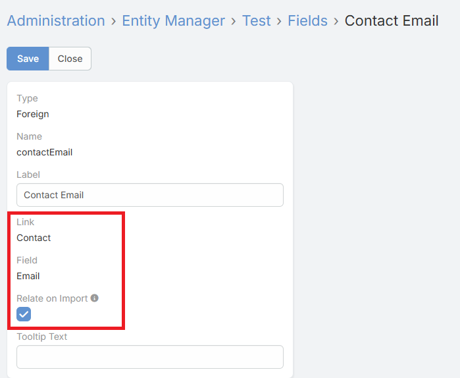Focus the Label input containing Contact Email
This screenshot has height=378, width=460.
[x=149, y=195]
